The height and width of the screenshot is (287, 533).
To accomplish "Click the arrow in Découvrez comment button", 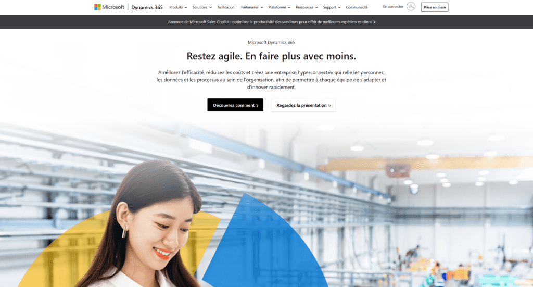I will pyautogui.click(x=257, y=105).
